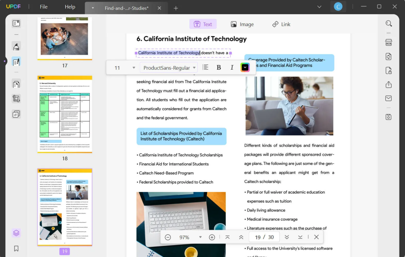
Task: Toggle bold formatting in the text bar
Action: point(219,67)
